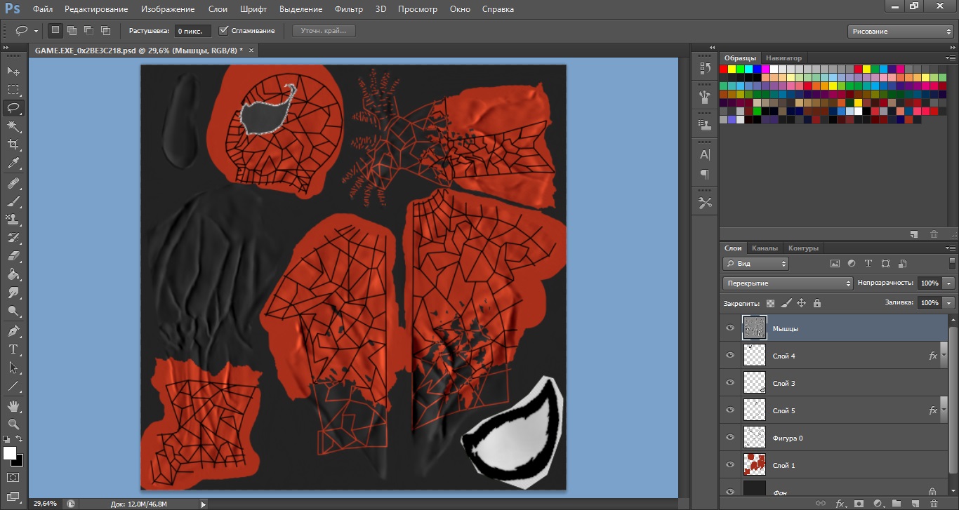
Task: Create a new layer
Action: [915, 504]
